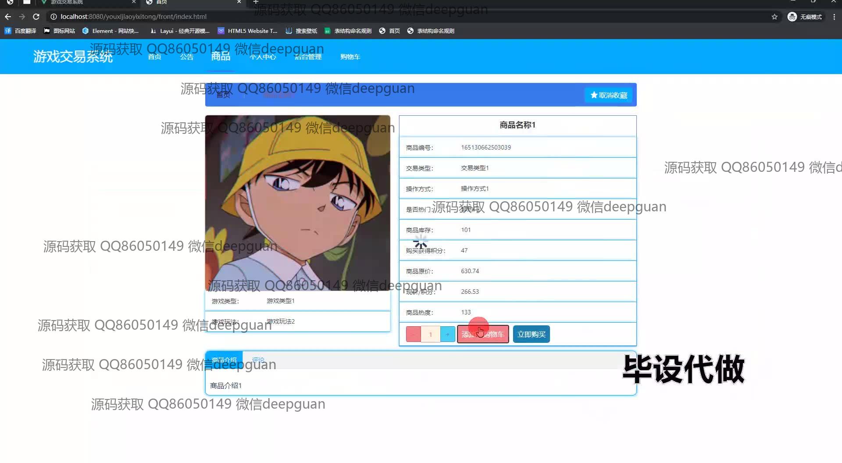The image size is (842, 463).
Task: Open a new browser tab
Action: (256, 2)
